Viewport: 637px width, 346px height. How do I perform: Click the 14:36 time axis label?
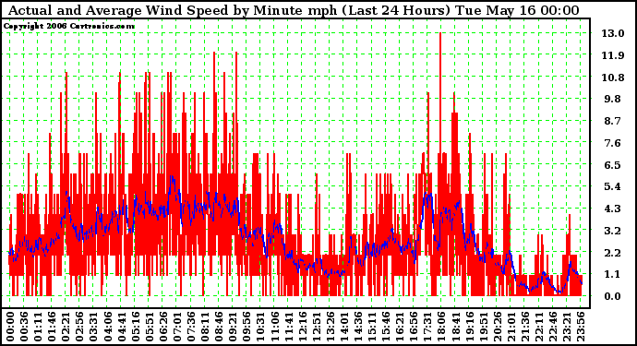357,327
